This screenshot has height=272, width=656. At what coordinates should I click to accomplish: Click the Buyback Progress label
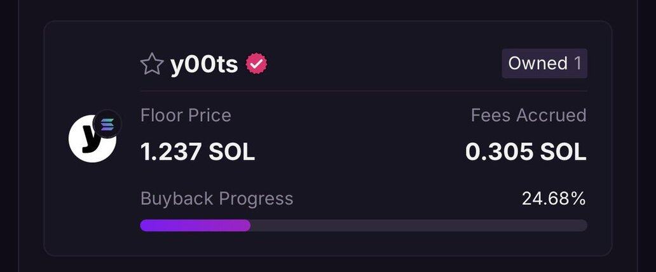[217, 198]
